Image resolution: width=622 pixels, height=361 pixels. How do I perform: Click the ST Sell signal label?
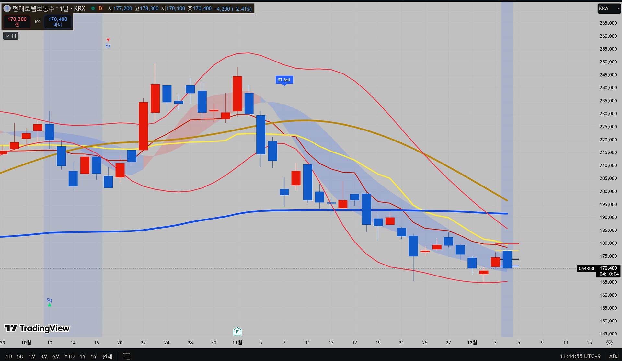tap(284, 80)
